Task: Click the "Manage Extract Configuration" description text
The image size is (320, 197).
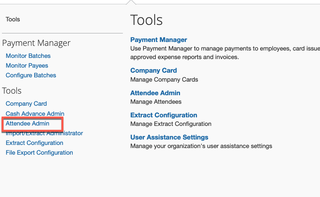Action: (x=171, y=124)
